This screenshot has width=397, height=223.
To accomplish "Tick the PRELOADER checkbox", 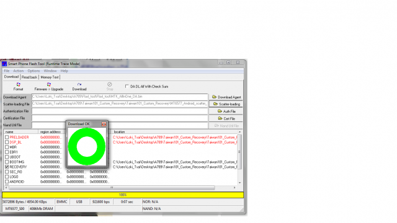I will (7, 138).
